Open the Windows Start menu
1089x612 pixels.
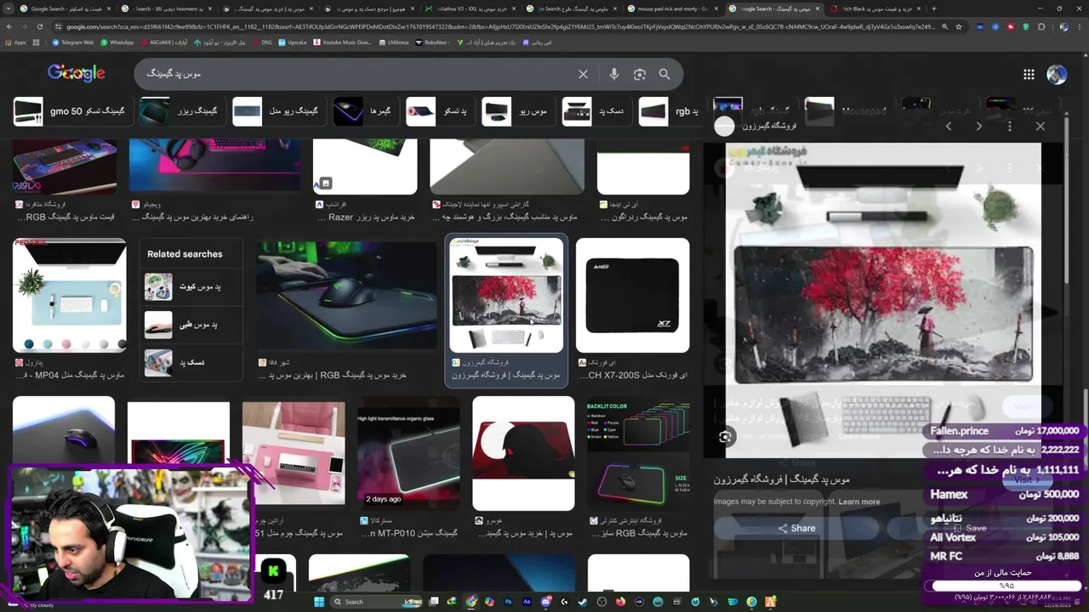pos(320,602)
